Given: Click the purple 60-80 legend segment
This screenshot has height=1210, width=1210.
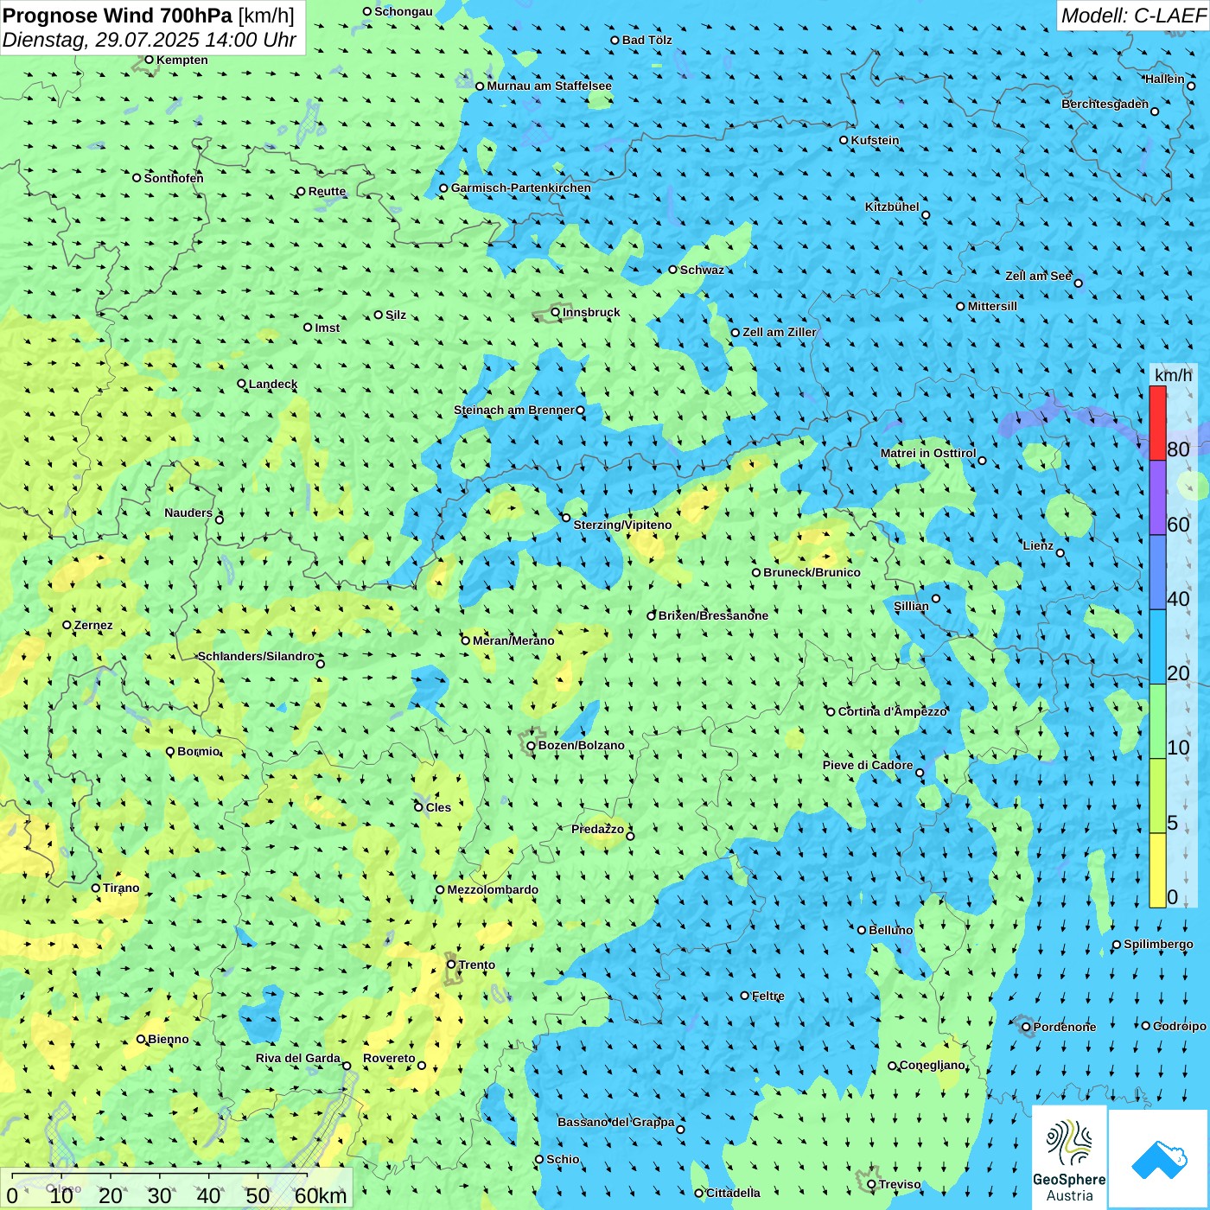Looking at the screenshot, I should [x=1157, y=498].
